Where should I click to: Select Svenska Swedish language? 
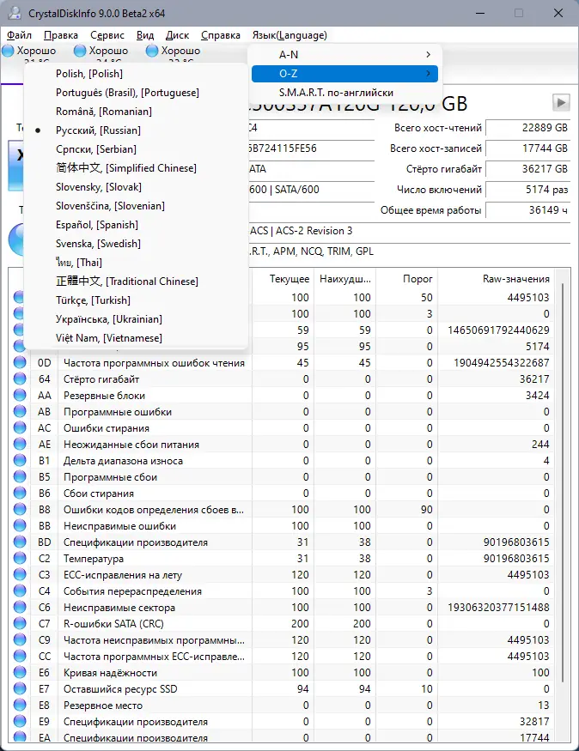point(136,244)
